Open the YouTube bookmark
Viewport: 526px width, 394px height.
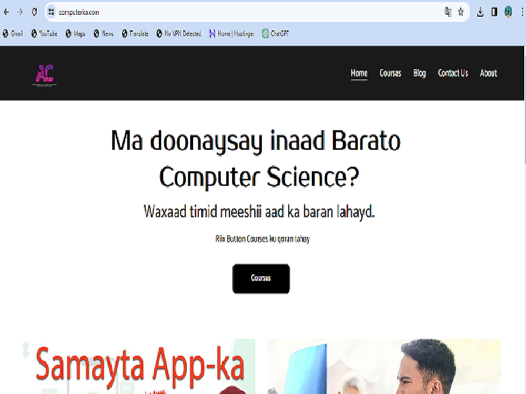tap(44, 34)
